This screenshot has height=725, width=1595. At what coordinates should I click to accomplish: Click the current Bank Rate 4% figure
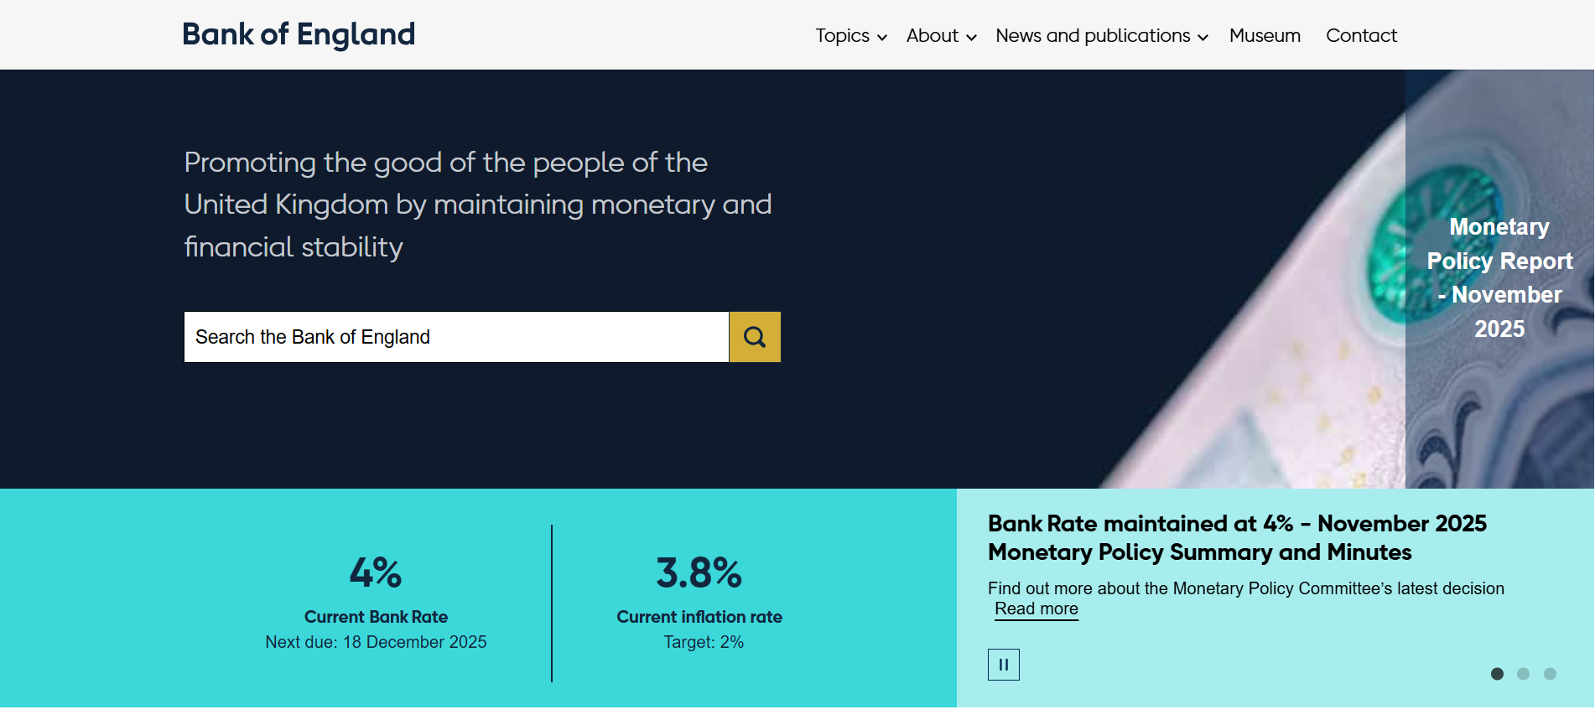pyautogui.click(x=376, y=574)
